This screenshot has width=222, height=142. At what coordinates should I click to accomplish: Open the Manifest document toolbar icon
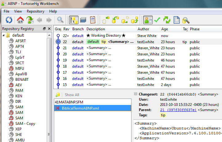coord(176,20)
